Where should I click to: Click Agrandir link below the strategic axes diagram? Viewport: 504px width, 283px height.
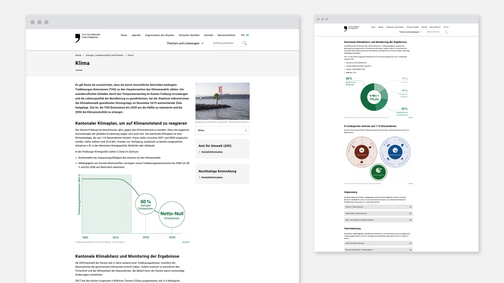coord(411,184)
